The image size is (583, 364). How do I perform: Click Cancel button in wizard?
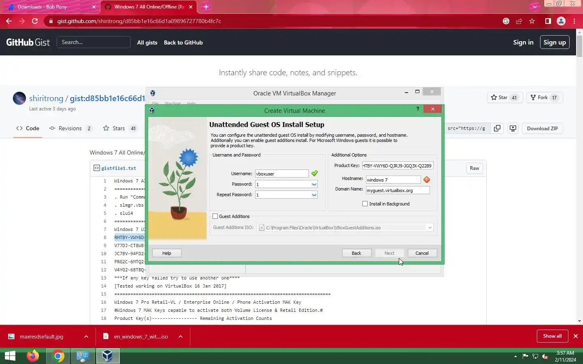[422, 253]
